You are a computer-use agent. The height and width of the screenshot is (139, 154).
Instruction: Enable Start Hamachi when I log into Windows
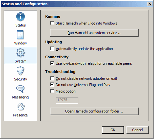(x=52, y=23)
